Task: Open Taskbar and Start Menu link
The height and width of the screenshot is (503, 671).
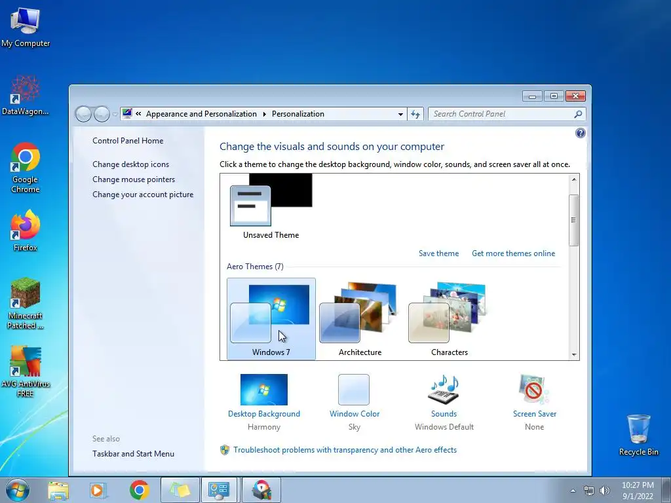Action: point(133,454)
